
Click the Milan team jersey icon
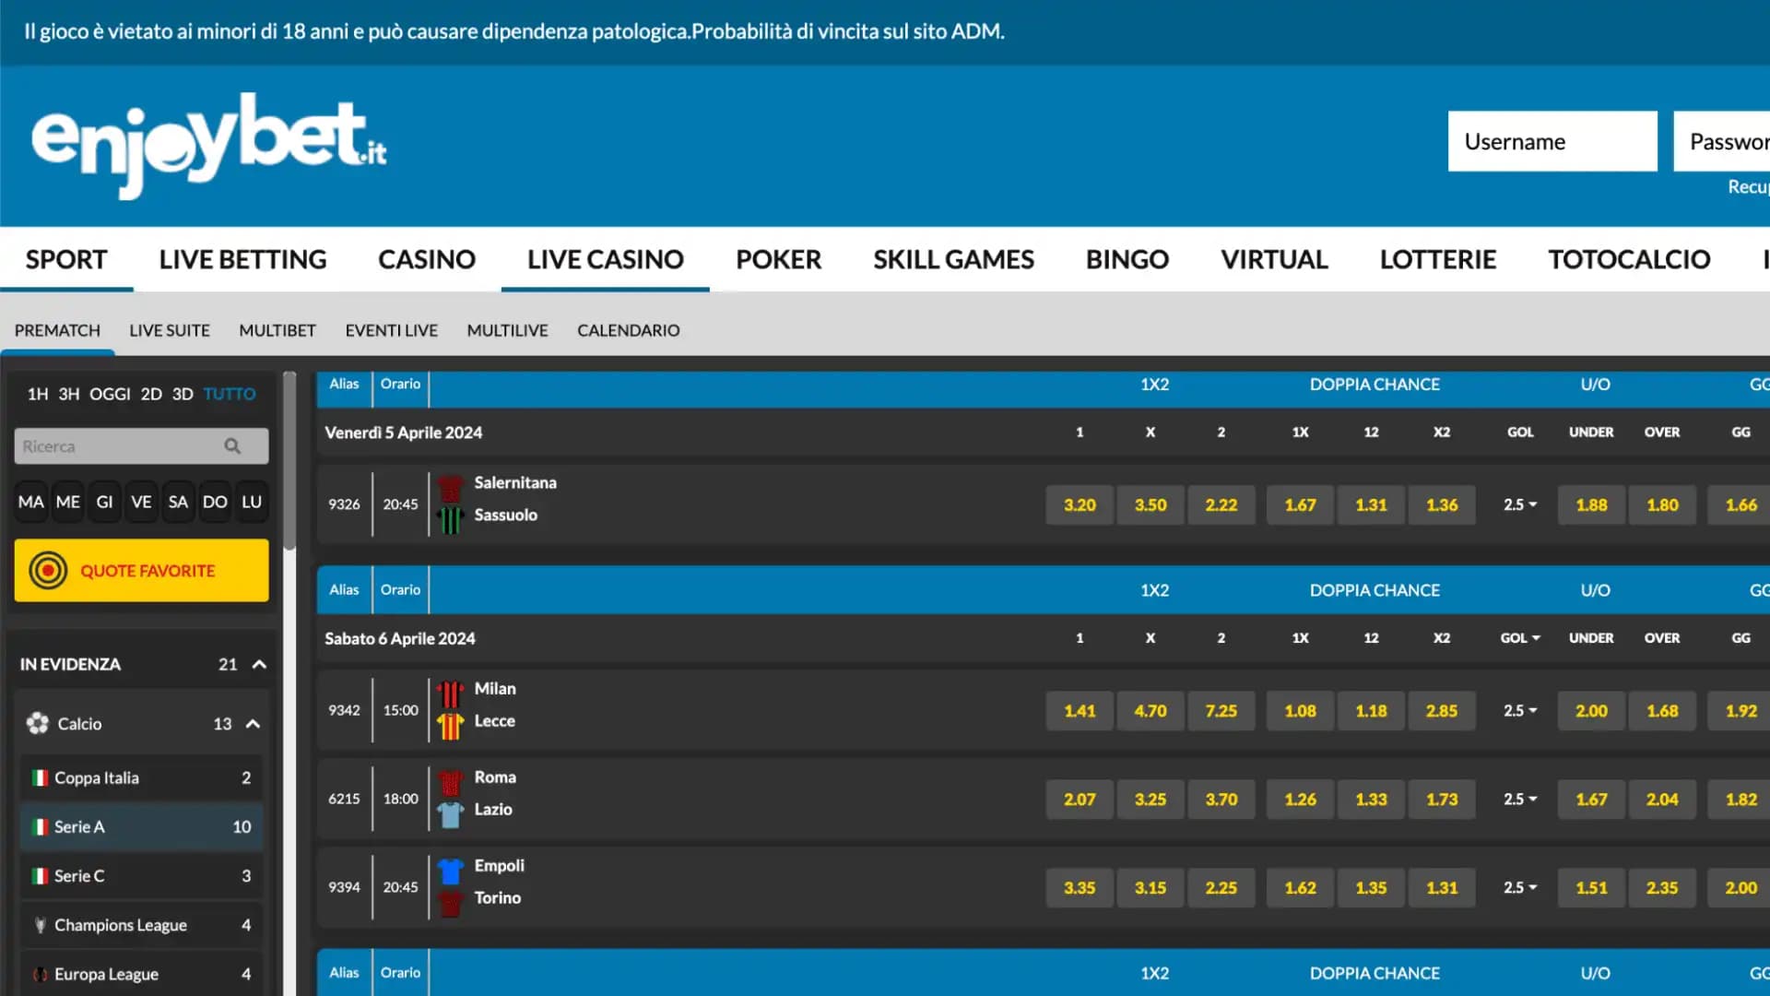click(450, 692)
